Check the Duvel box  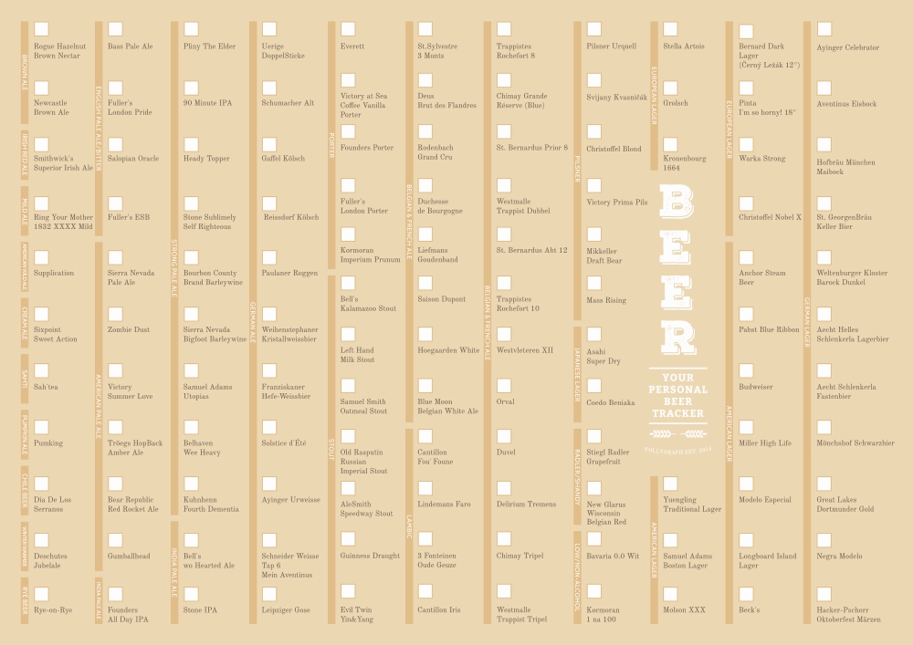point(504,436)
